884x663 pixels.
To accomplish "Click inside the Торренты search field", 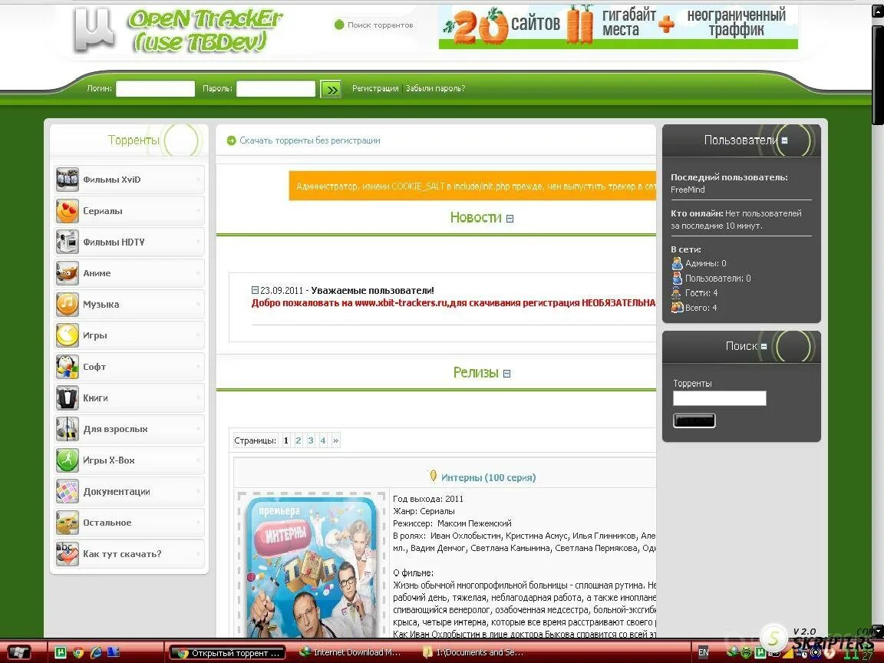I will click(719, 398).
